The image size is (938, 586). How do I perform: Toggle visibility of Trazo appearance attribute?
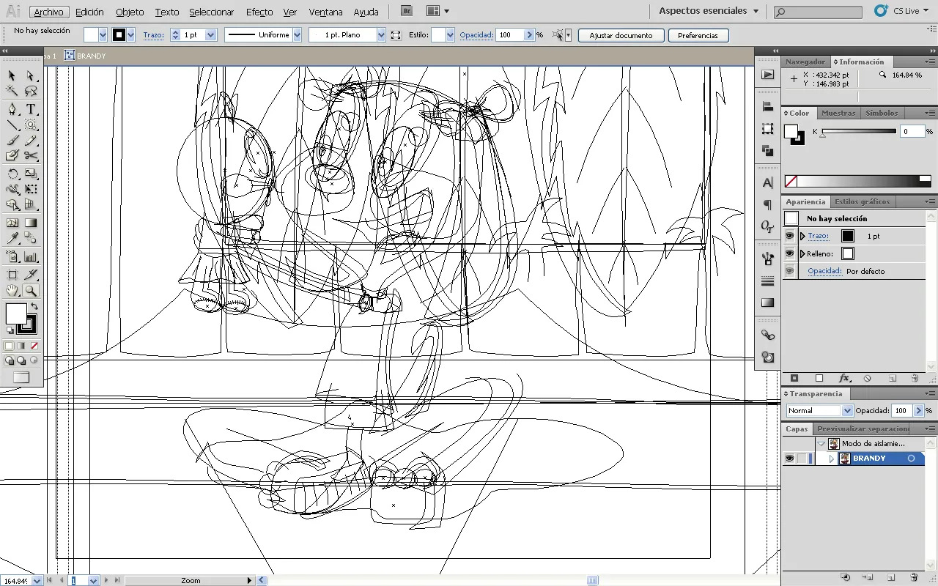tap(789, 236)
